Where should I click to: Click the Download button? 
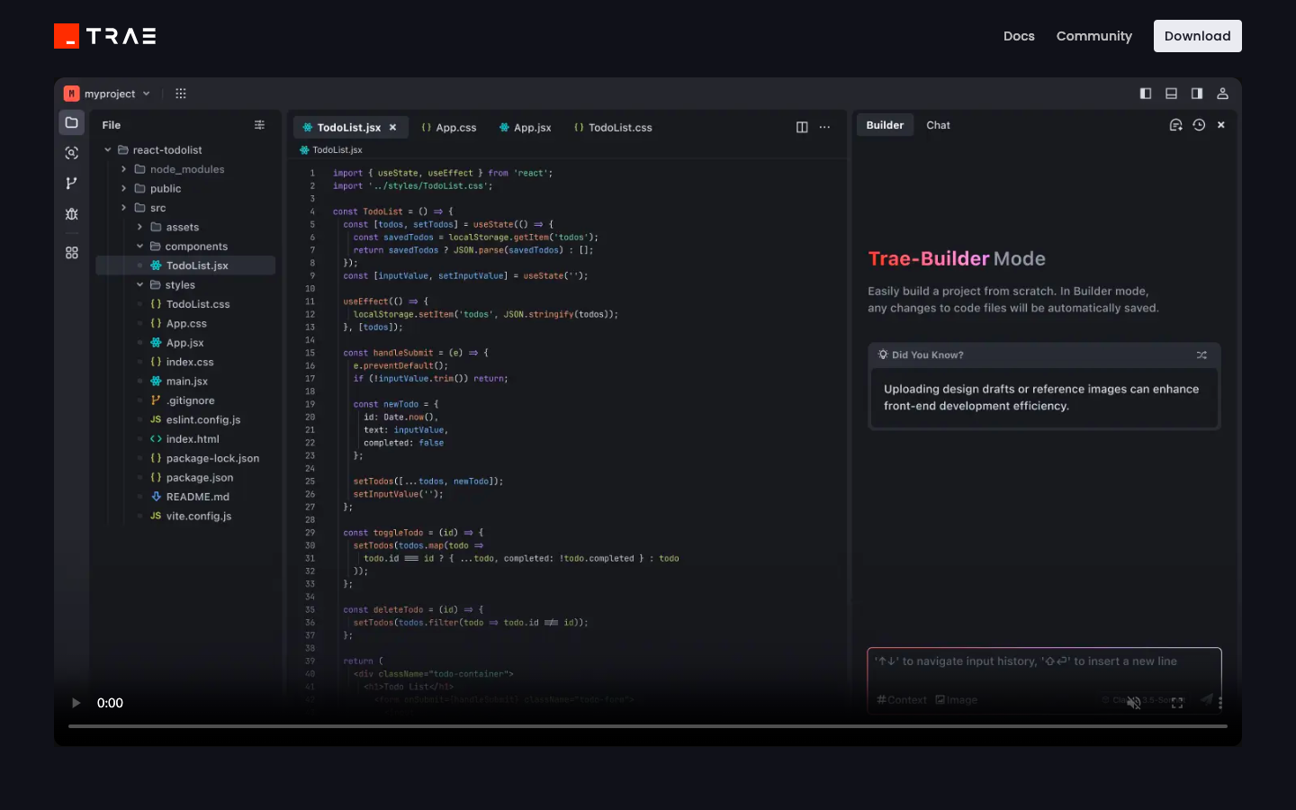(1198, 36)
